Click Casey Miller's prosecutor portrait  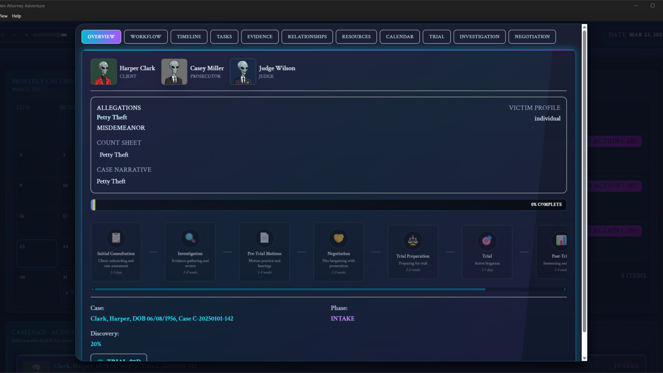(x=174, y=71)
